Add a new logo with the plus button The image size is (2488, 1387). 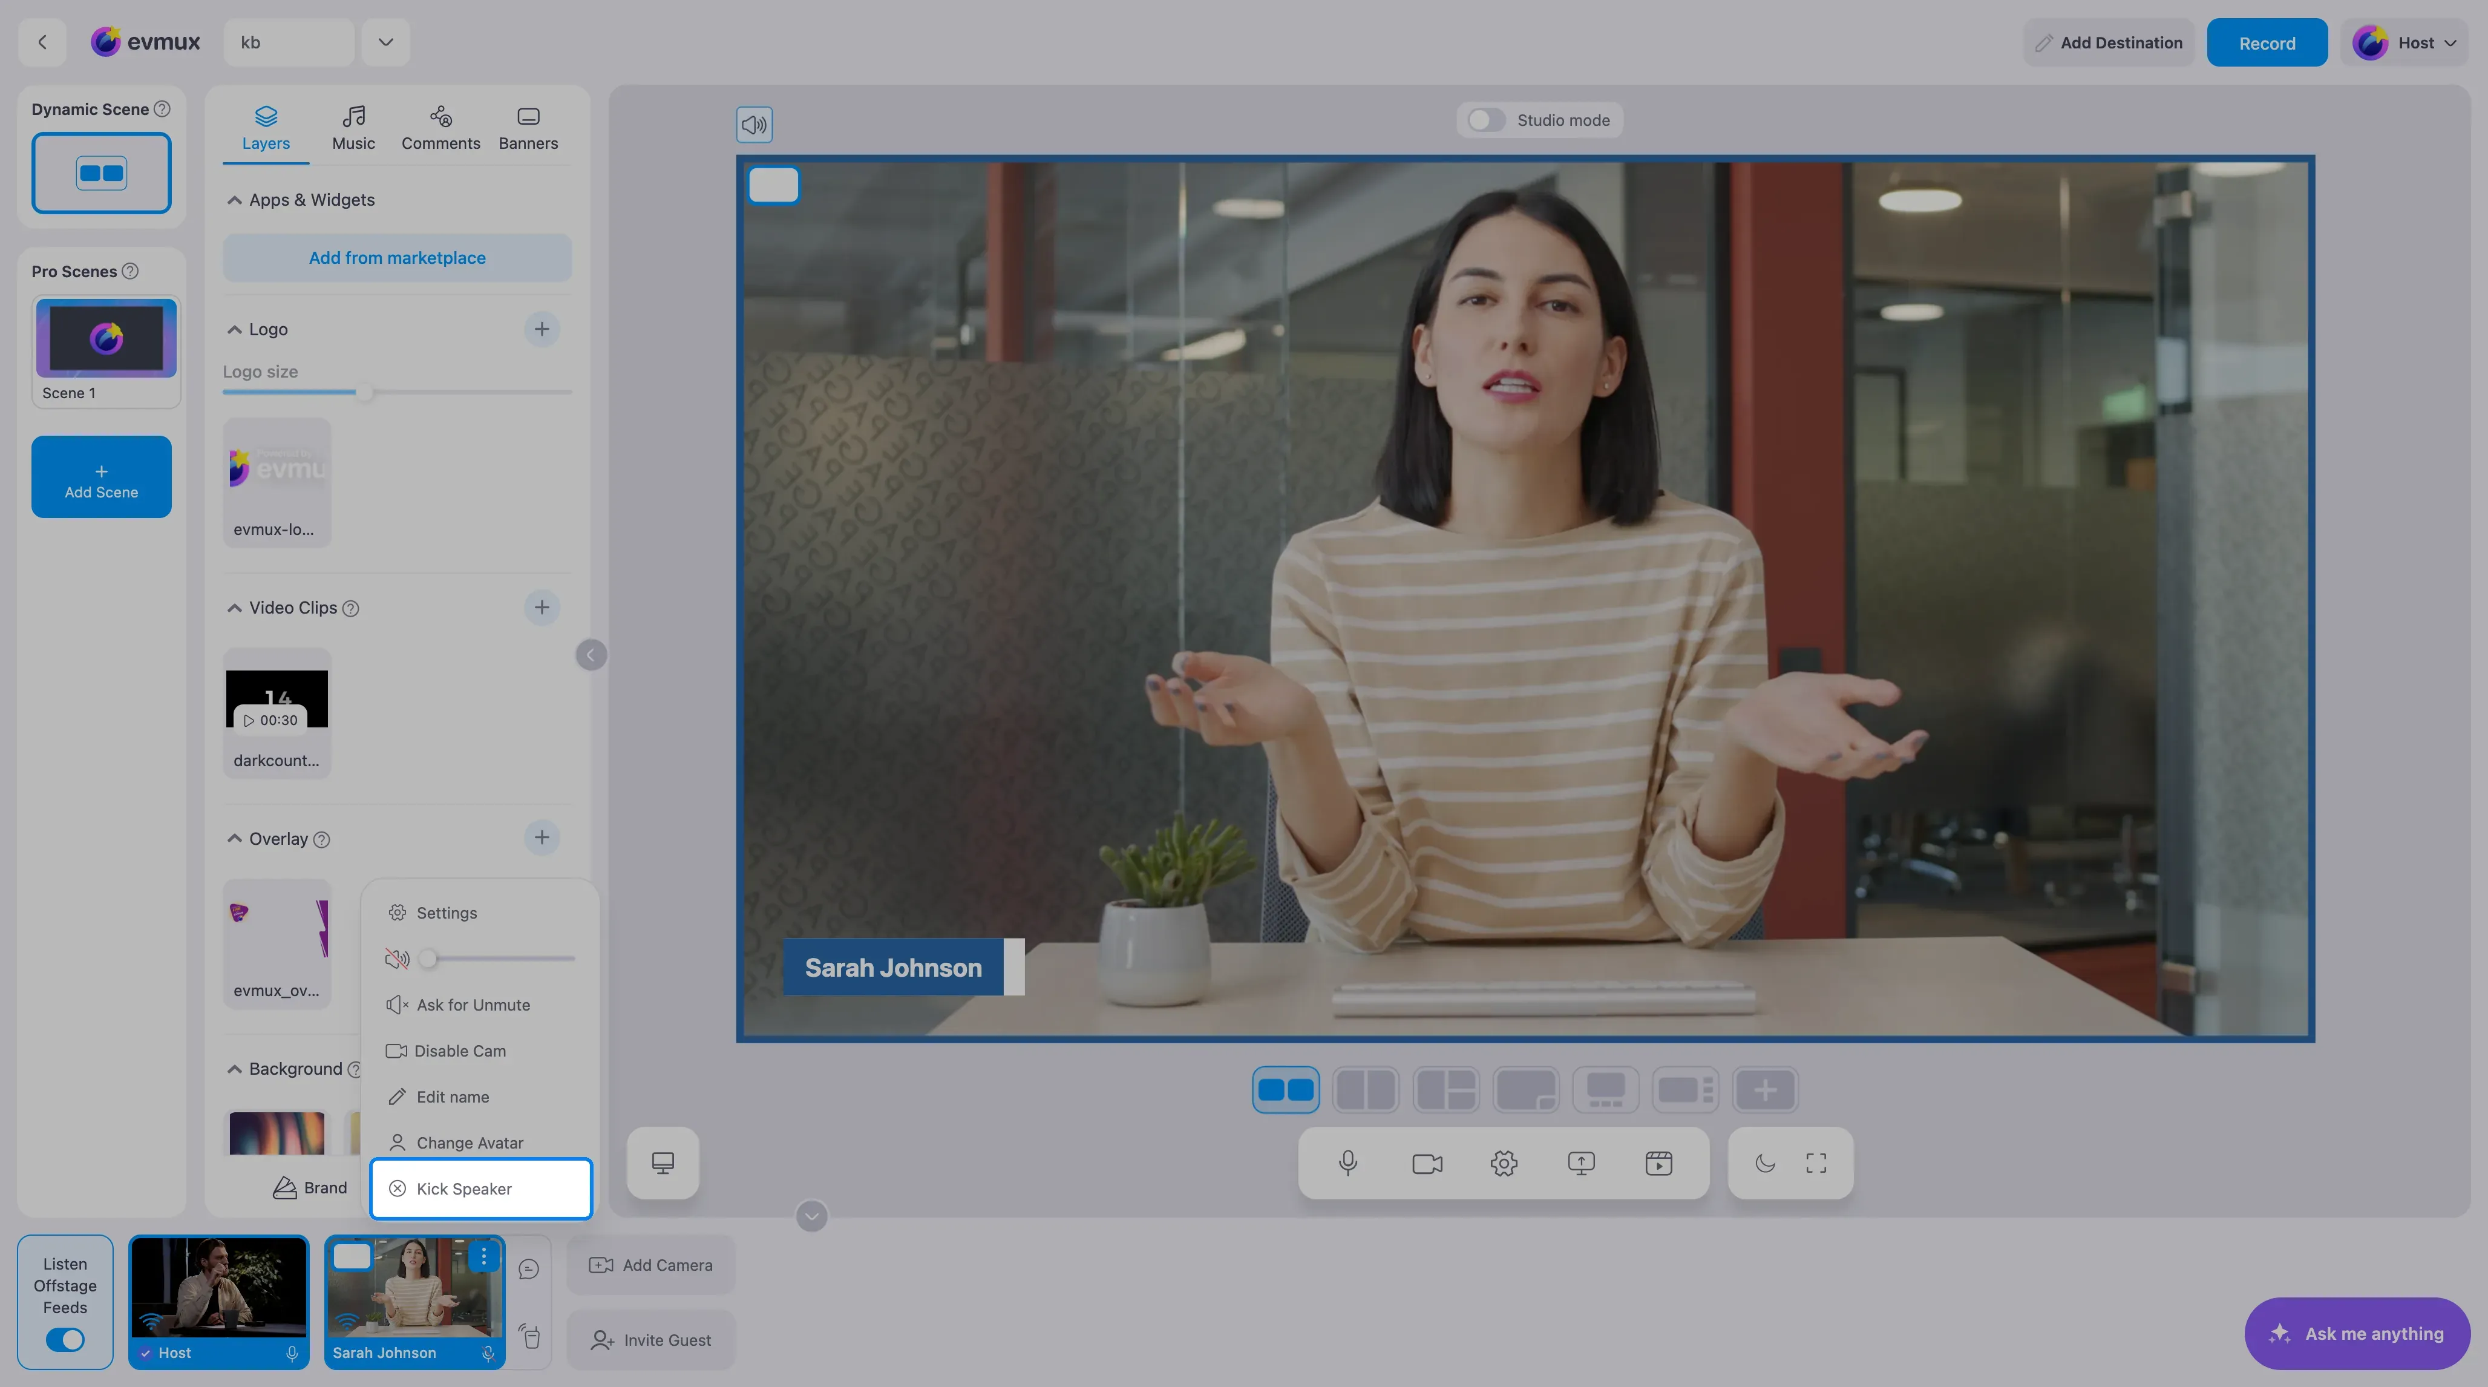(542, 329)
